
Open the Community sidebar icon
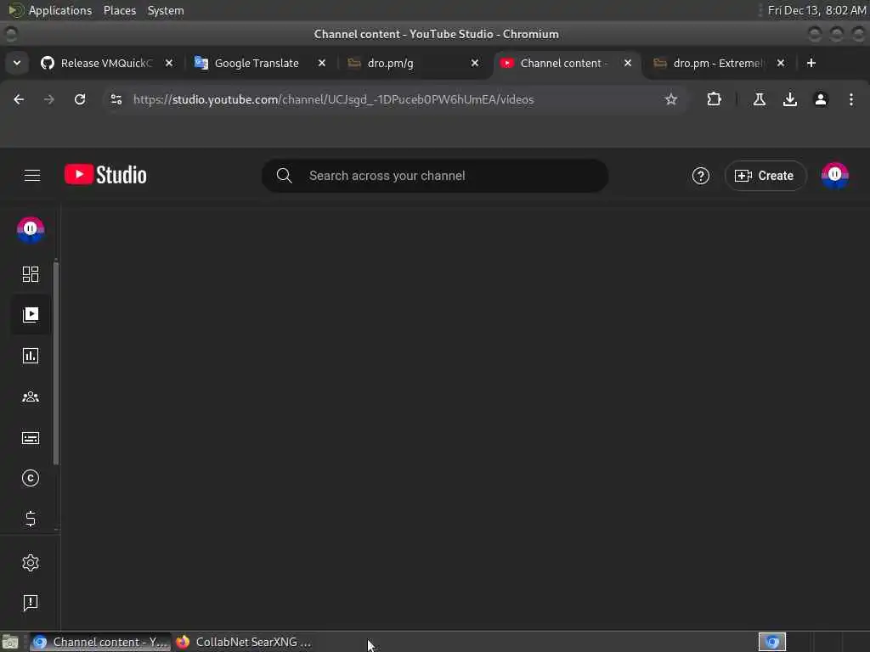[31, 397]
